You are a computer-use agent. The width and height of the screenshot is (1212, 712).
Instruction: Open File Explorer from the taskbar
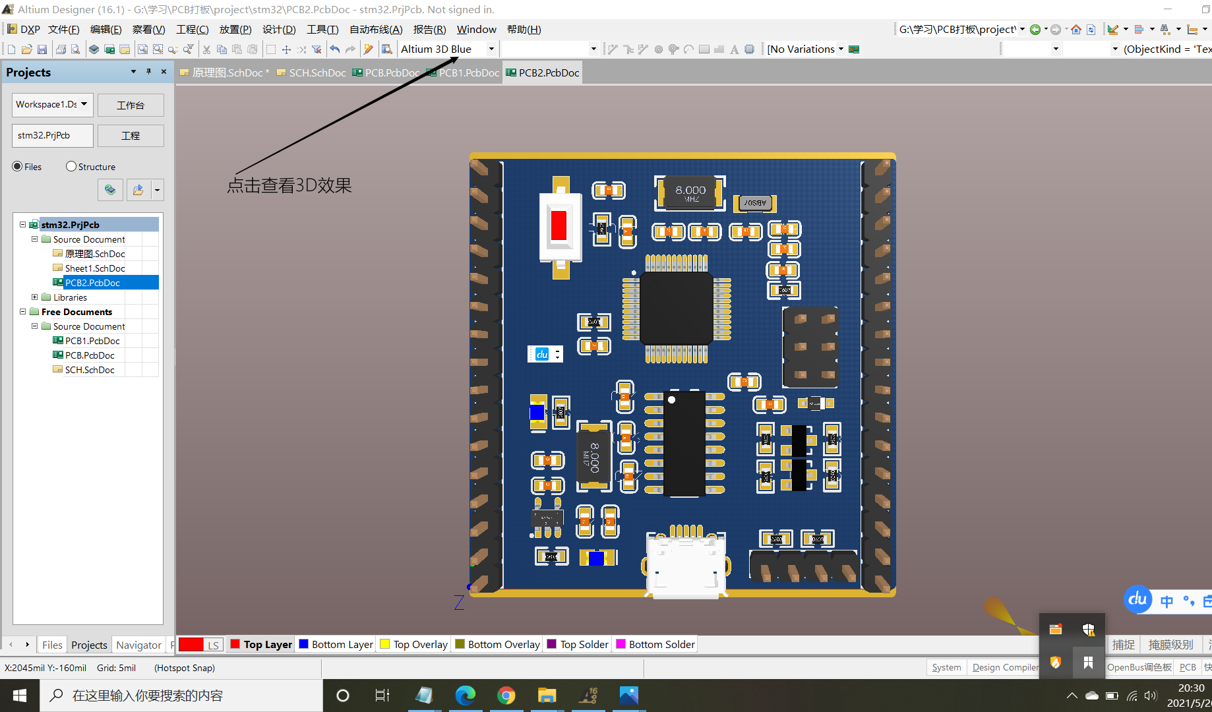547,696
